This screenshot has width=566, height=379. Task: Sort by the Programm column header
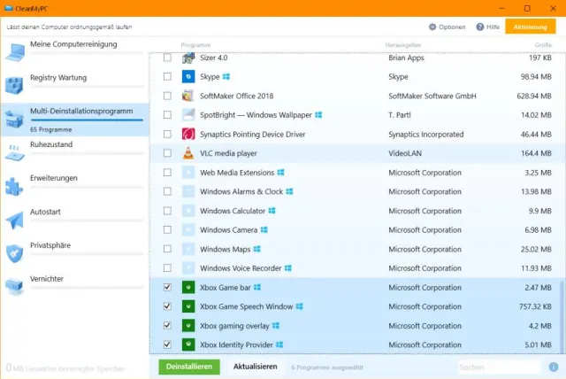(196, 44)
